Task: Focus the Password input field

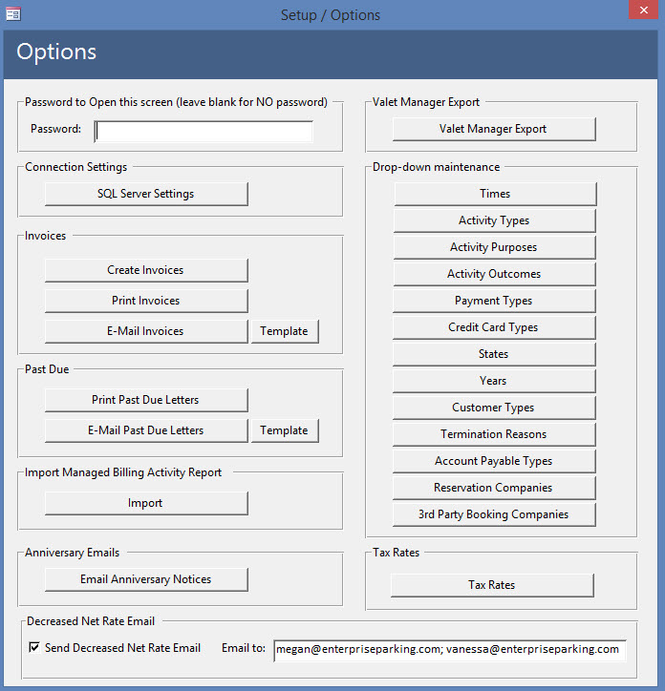Action: 204,132
